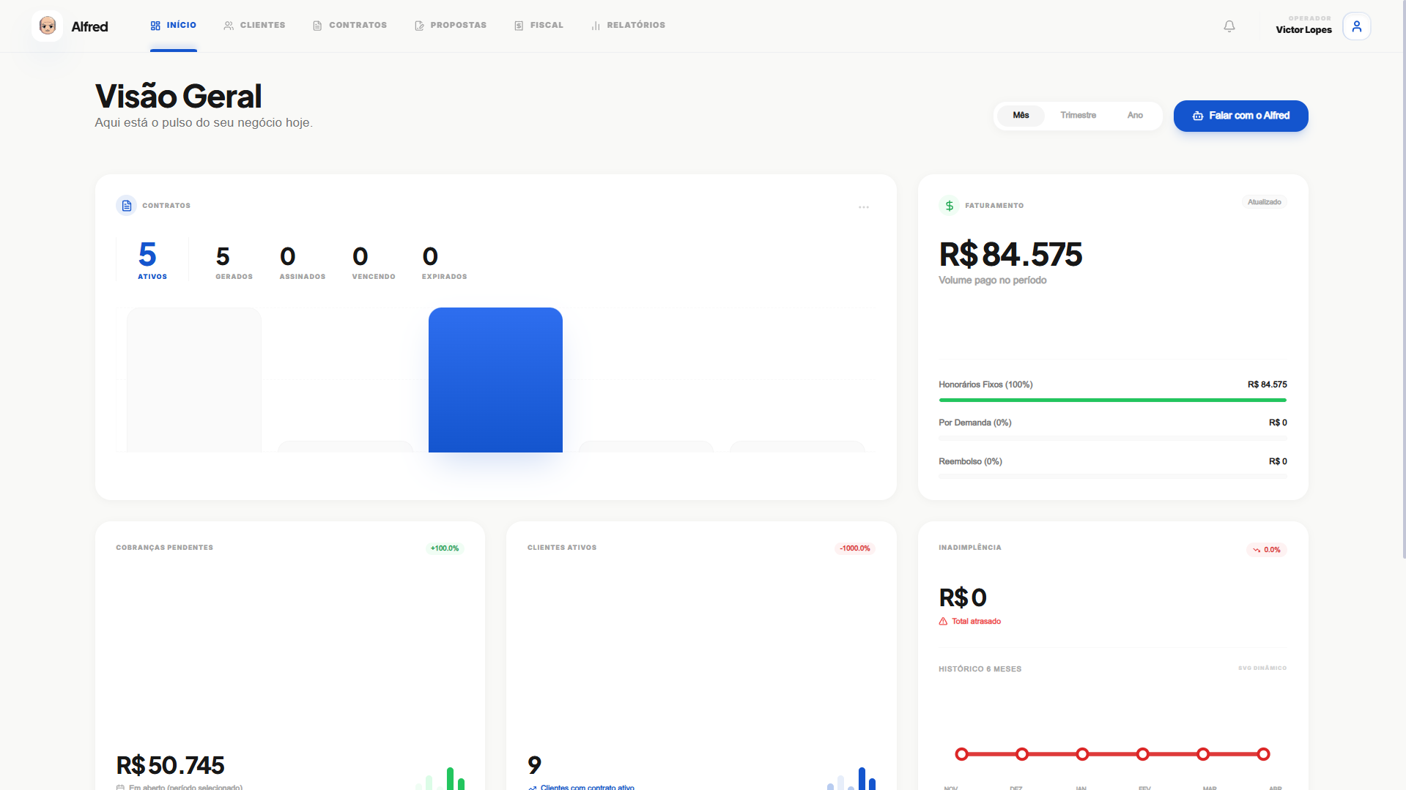Open the user profile icon
Viewport: 1406px width, 790px height.
coord(1356,26)
